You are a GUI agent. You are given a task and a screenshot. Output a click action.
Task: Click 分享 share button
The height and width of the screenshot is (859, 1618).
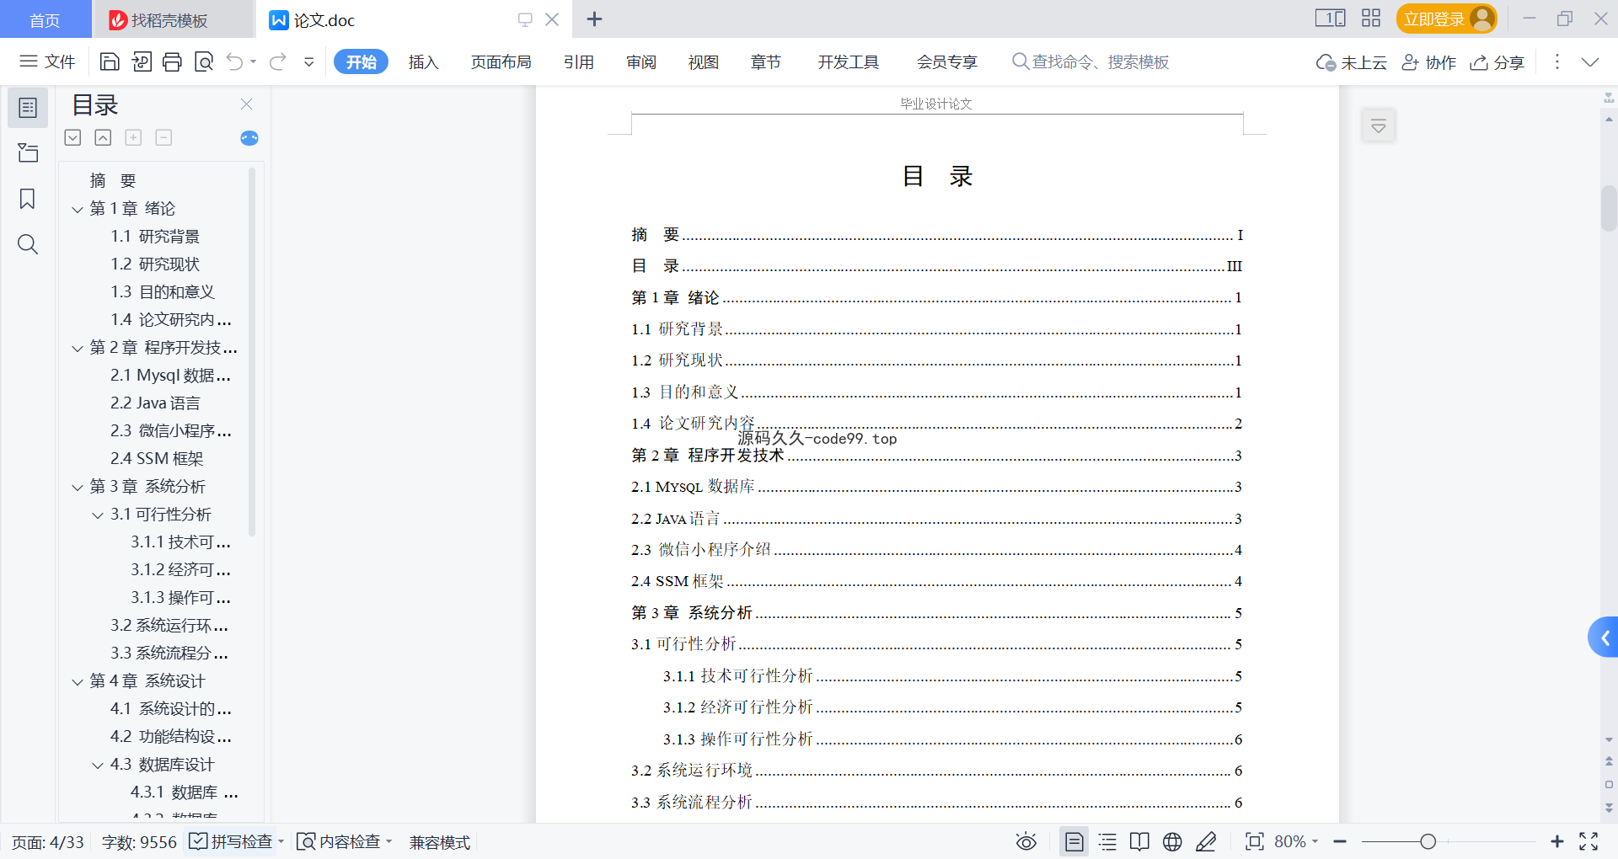(x=1497, y=62)
